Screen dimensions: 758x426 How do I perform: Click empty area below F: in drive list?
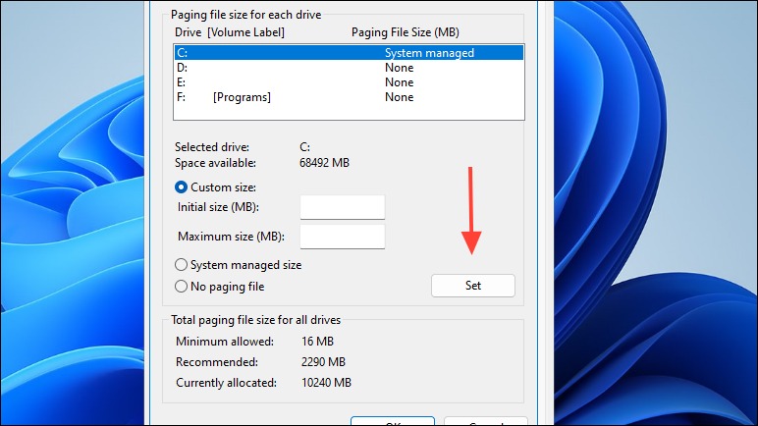click(x=349, y=112)
